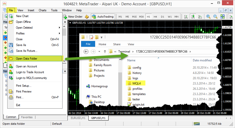235x128 pixels.
Task: Tile windows using the grid icon
Action: pos(222,17)
